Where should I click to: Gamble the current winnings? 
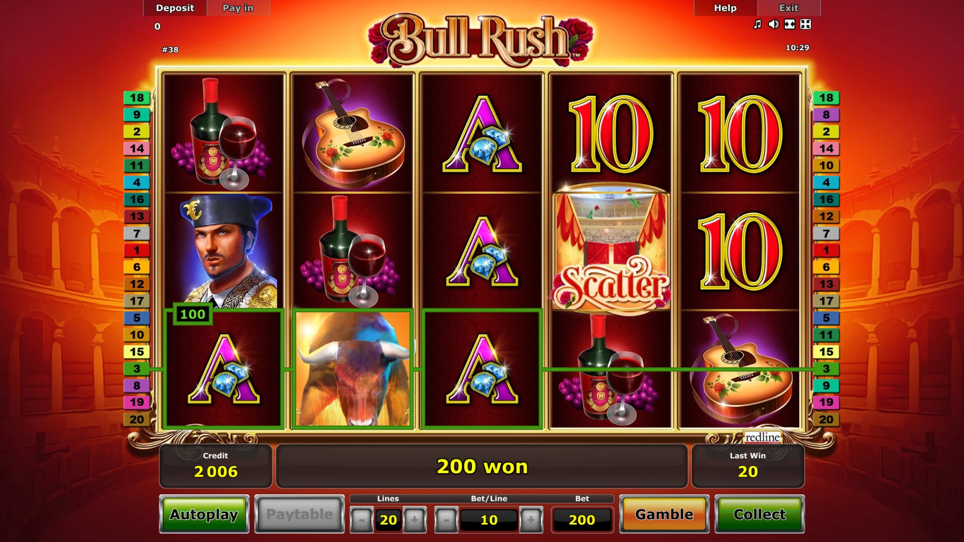664,514
